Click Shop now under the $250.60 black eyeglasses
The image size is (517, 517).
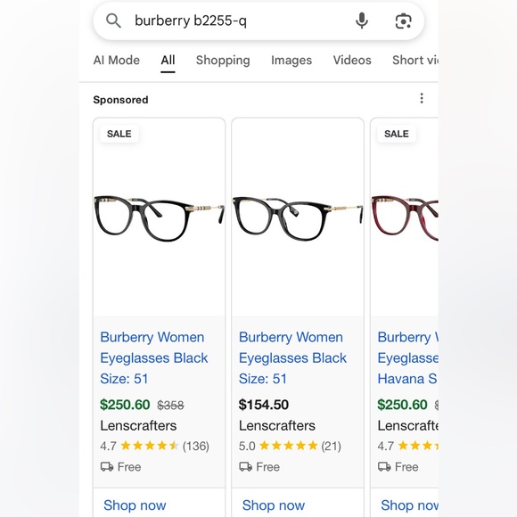135,505
